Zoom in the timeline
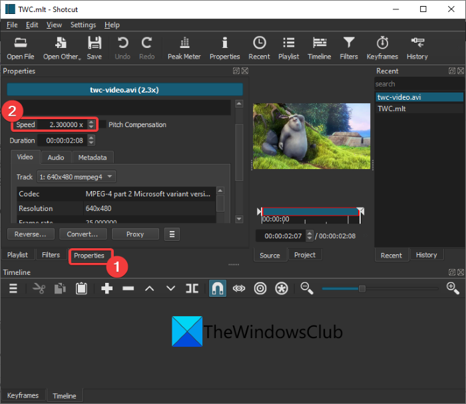The width and height of the screenshot is (466, 404). 453,288
